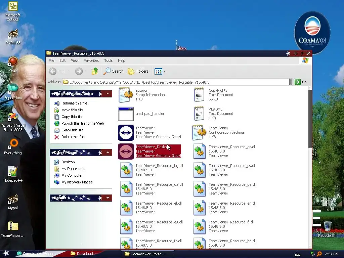Open the Help menu
This screenshot has width=344, height=258.
(x=121, y=60)
